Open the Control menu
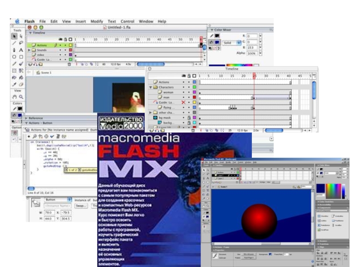The width and height of the screenshot is (357, 267). pos(127,21)
